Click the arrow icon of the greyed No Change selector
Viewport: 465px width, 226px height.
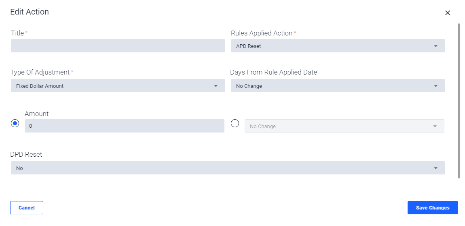point(435,126)
